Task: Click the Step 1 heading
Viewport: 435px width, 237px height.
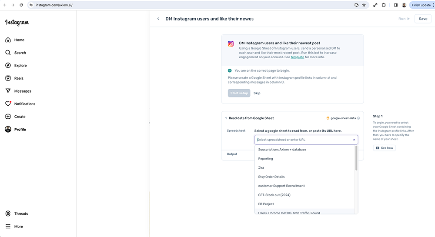Action: (x=378, y=116)
